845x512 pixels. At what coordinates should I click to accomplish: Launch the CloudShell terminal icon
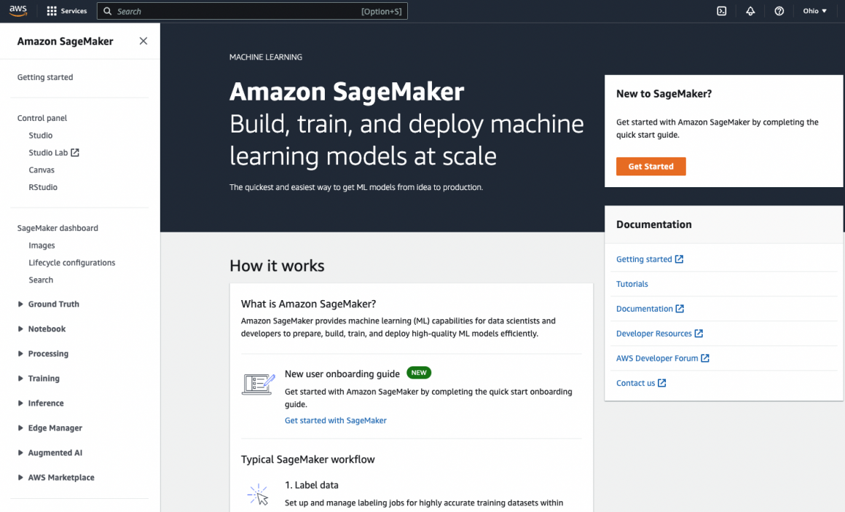[x=721, y=11]
